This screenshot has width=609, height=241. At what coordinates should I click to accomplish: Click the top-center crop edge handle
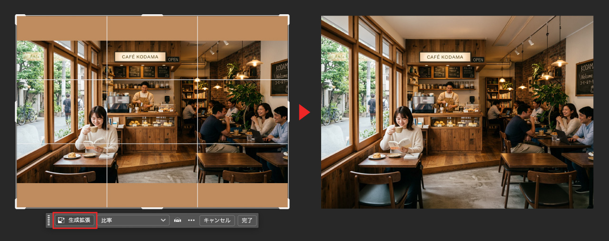click(152, 16)
